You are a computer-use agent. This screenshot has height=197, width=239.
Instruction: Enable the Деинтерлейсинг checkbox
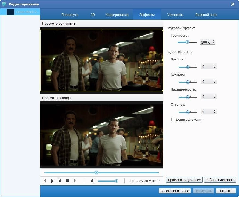pyautogui.click(x=173, y=119)
